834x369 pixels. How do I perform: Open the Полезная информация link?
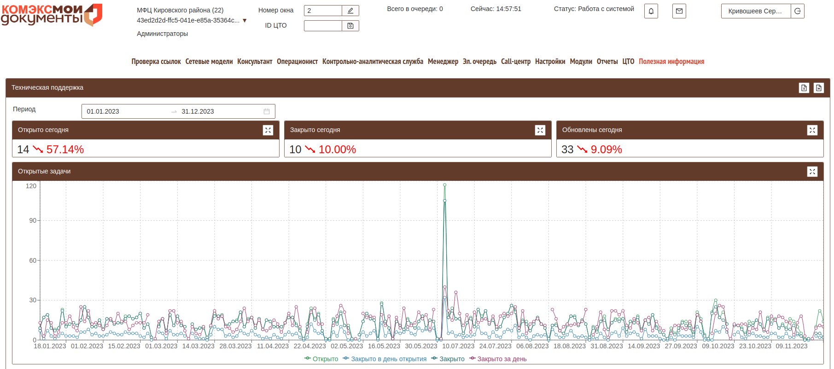[x=671, y=62]
